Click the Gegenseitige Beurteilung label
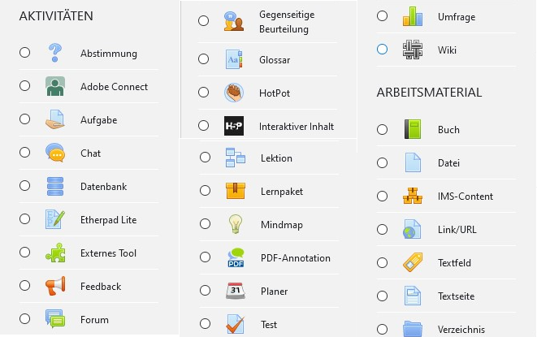Image resolution: width=537 pixels, height=337 pixels. [x=286, y=20]
